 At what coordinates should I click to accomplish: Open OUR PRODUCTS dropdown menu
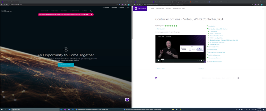click(45, 11)
